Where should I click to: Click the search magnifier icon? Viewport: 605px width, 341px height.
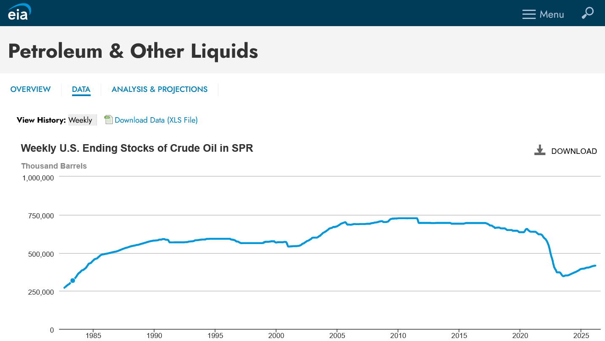point(587,13)
